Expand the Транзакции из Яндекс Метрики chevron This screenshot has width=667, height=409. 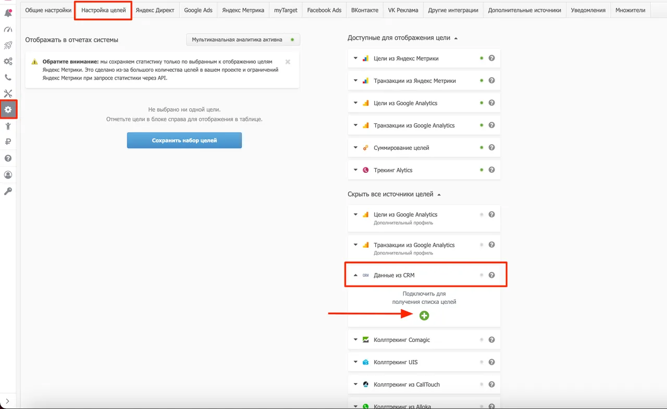coord(356,81)
